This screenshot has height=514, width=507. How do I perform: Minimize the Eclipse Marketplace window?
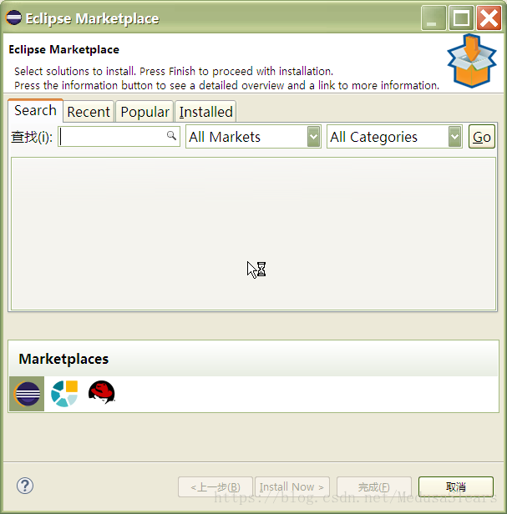coord(433,18)
